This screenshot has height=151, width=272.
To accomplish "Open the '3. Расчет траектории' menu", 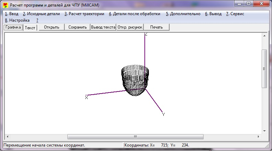I will (x=84, y=14).
